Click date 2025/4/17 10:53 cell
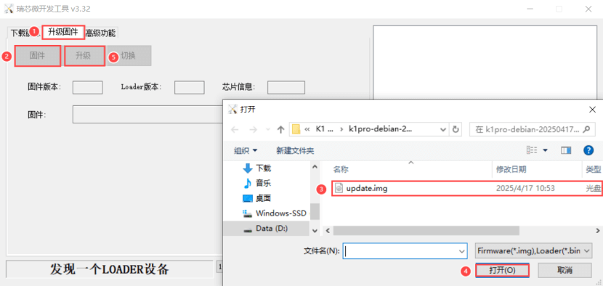 525,188
